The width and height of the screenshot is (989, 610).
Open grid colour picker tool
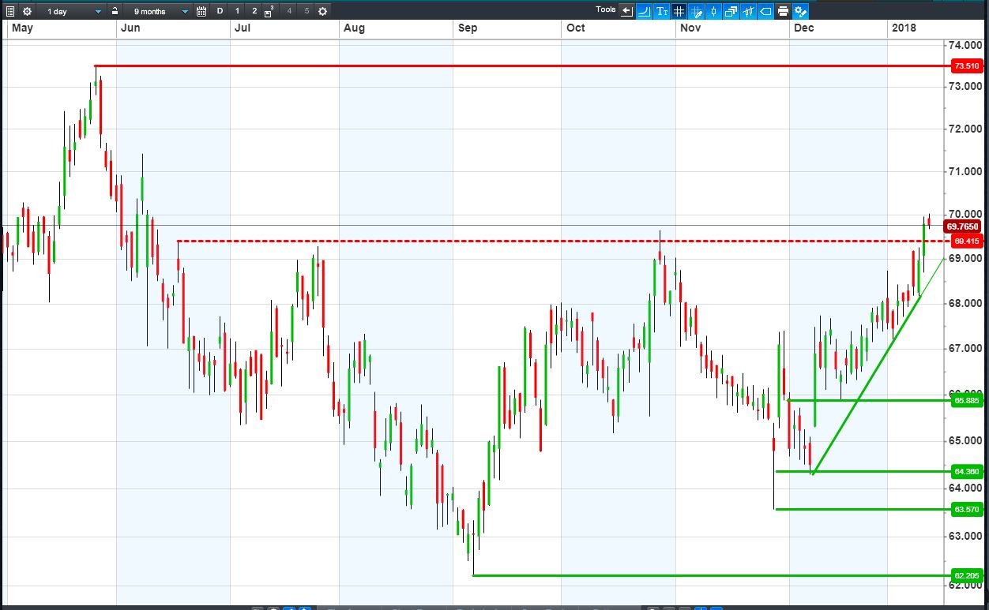(696, 11)
